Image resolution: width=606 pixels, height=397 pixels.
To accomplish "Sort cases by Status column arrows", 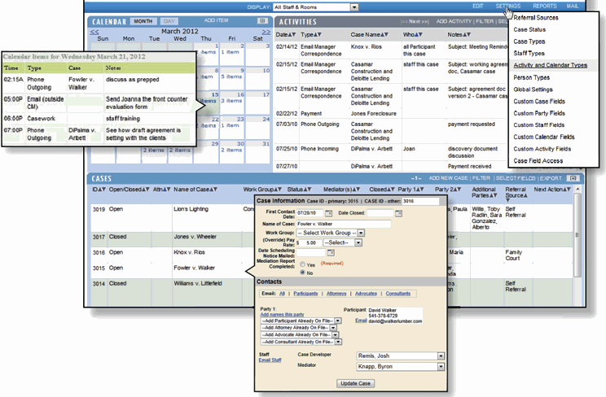I will [x=307, y=190].
